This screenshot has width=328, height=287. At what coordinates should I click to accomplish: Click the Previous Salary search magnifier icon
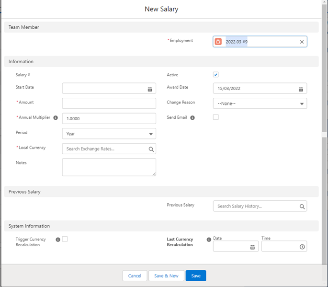(302, 207)
